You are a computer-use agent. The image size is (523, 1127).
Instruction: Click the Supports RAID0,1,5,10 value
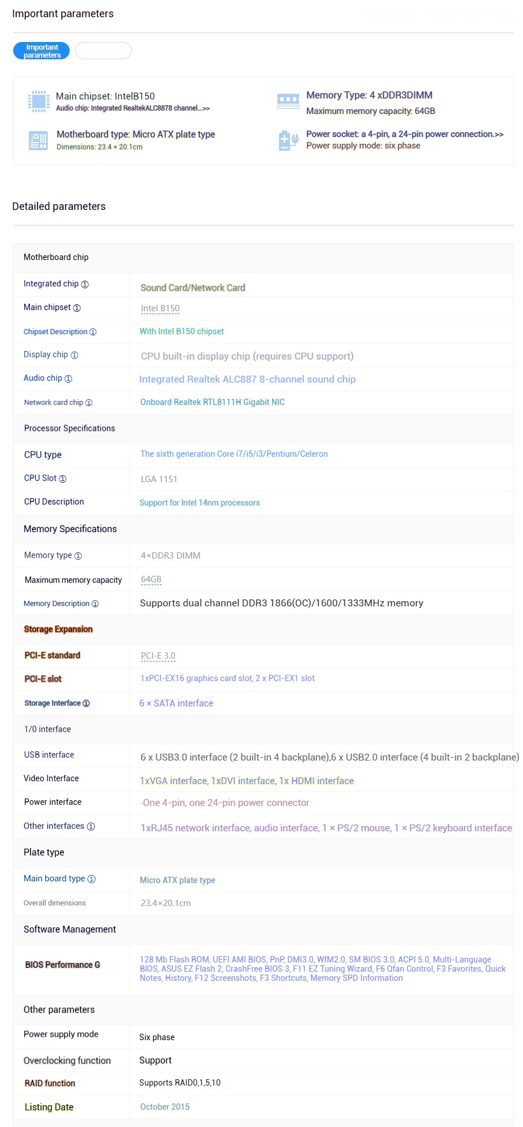pos(180,1083)
